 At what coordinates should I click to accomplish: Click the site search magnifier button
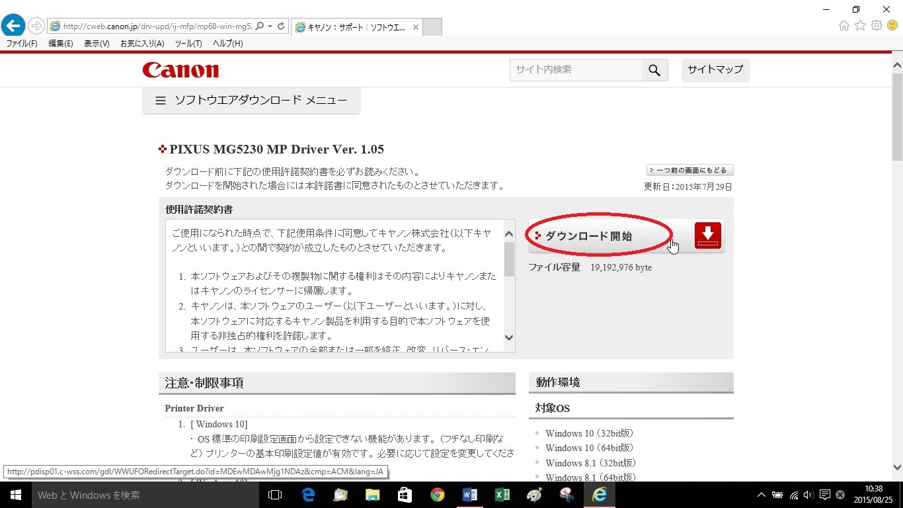654,70
